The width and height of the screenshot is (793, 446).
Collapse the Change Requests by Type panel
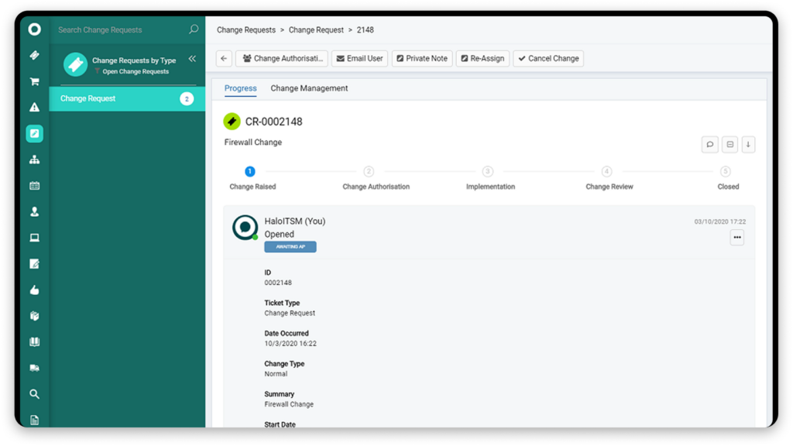pos(192,59)
